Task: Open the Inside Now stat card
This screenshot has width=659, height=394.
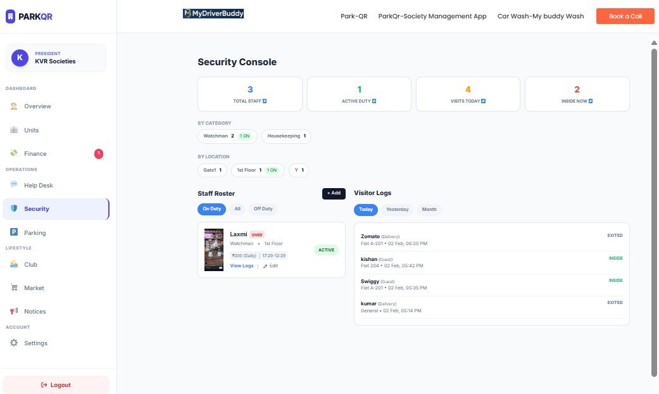Action: pos(577,94)
